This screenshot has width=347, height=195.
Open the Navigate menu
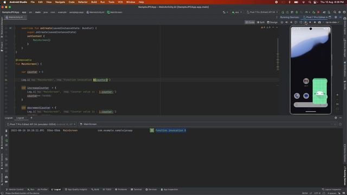point(60,2)
